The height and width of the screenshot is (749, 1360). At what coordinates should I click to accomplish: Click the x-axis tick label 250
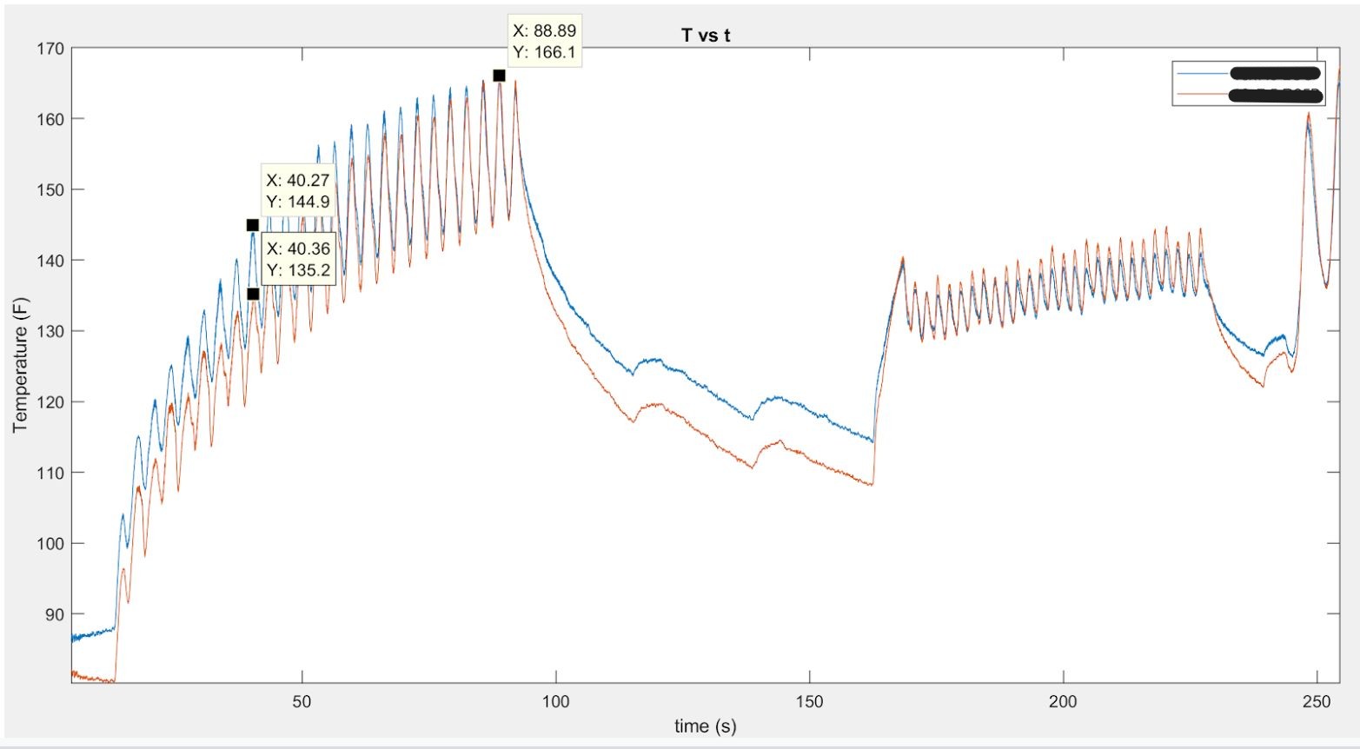1317,702
